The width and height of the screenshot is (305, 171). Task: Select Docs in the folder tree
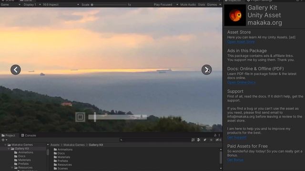pyautogui.click(x=20, y=156)
